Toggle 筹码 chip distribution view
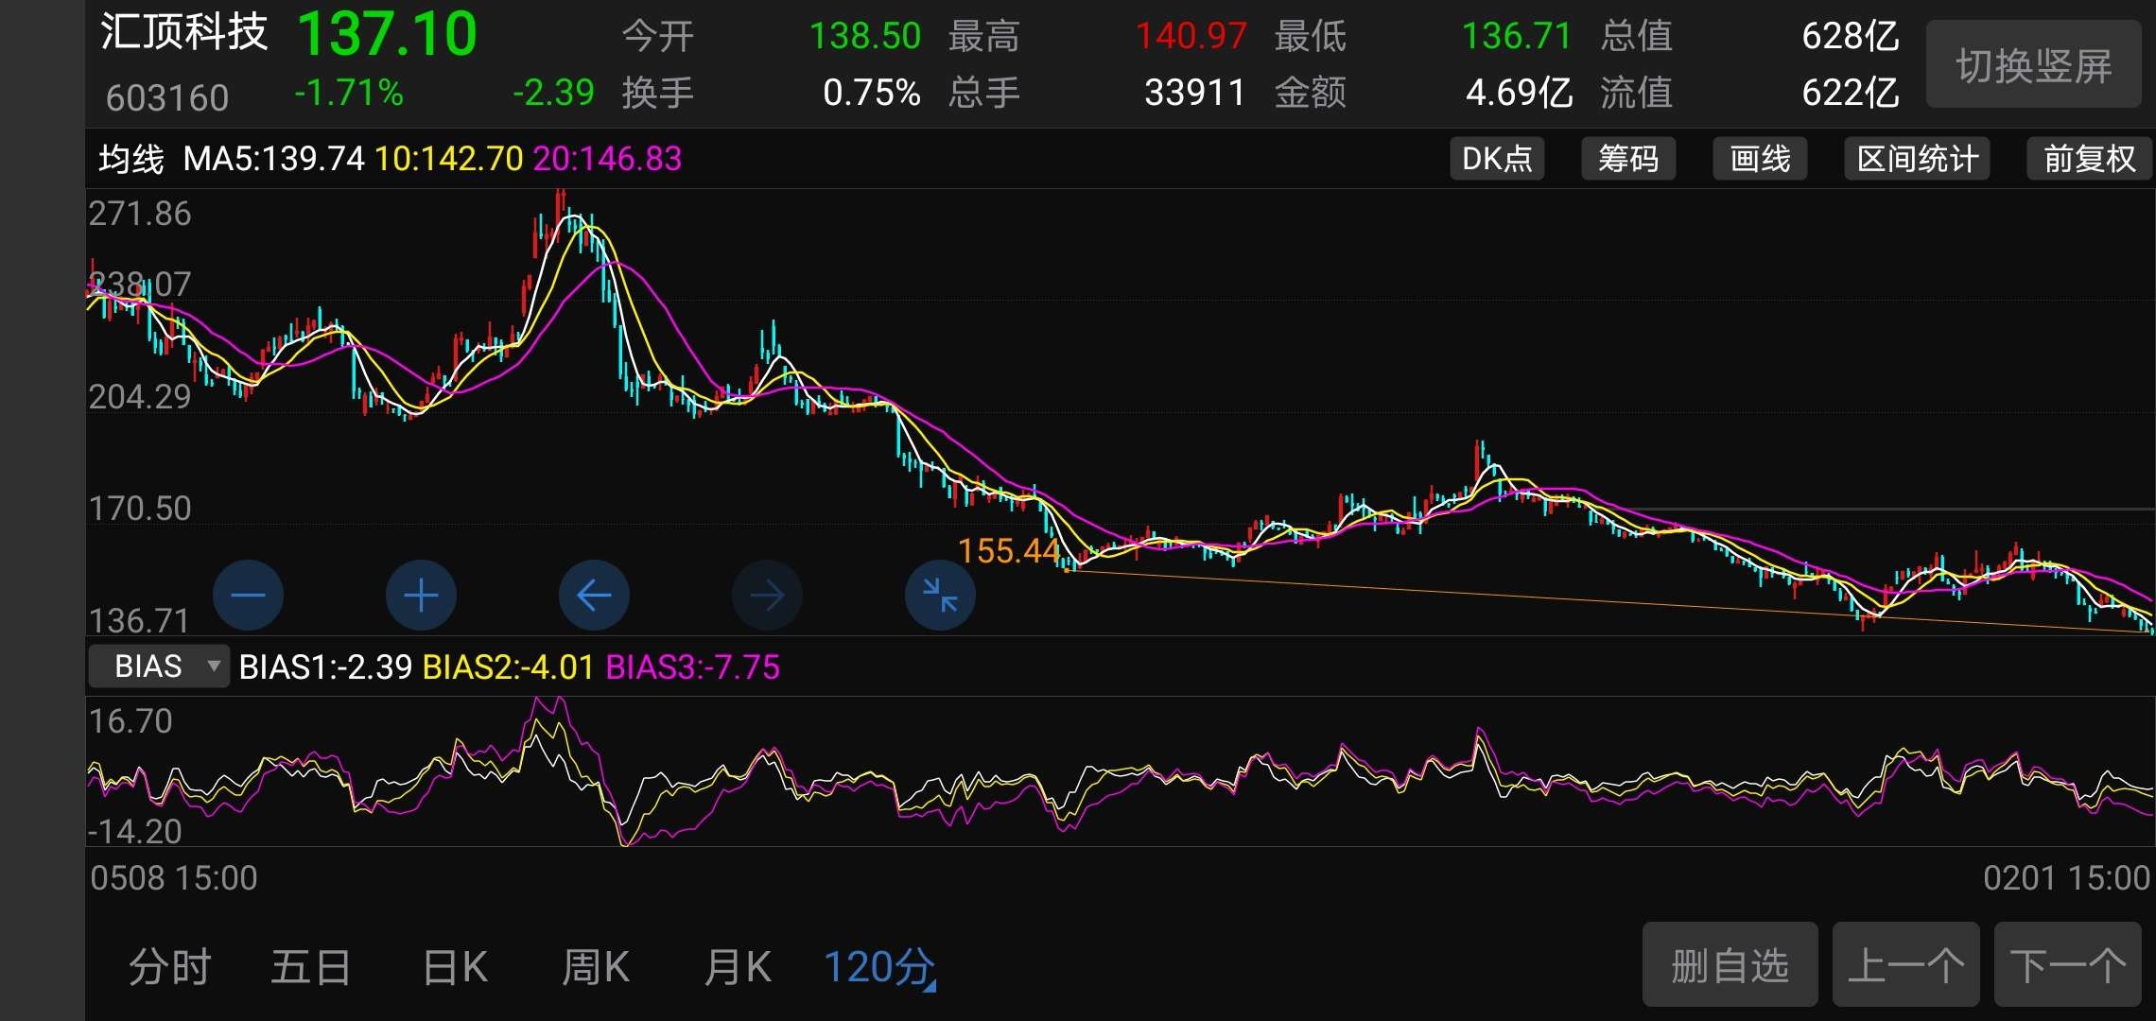 (x=1628, y=159)
